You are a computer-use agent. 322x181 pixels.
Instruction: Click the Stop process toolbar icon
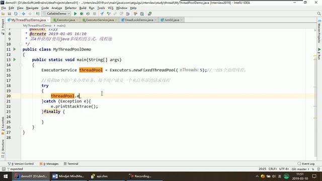(95, 14)
